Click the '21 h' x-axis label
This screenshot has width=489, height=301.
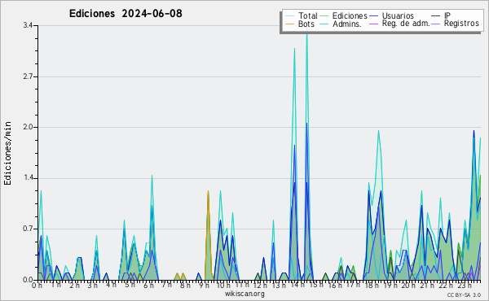tap(426, 286)
